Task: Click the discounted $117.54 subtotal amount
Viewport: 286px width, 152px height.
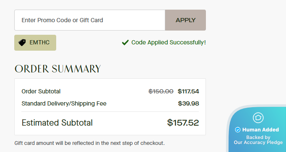Action: (188, 91)
